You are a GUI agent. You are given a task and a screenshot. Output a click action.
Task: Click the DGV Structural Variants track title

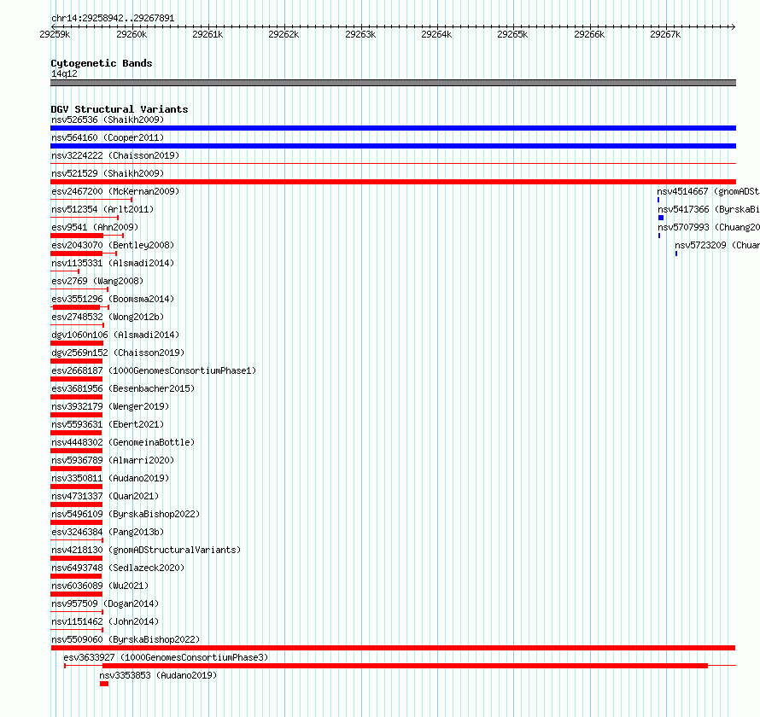click(120, 109)
